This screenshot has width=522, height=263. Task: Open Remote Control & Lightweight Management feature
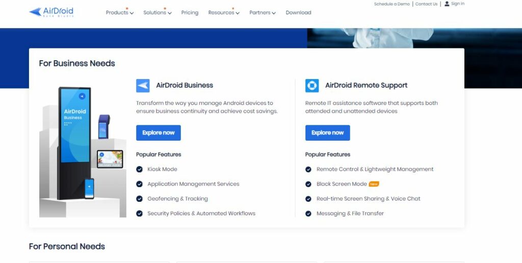click(375, 169)
